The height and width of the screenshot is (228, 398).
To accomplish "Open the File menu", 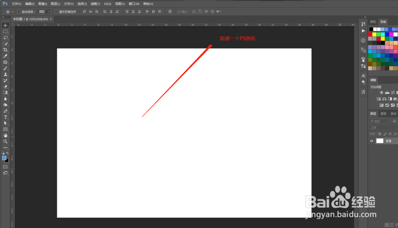I will [17, 4].
